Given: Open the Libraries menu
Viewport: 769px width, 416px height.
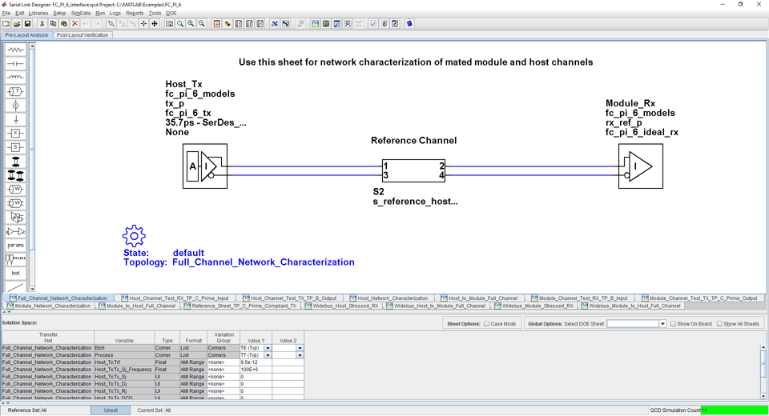Looking at the screenshot, I should tap(38, 14).
